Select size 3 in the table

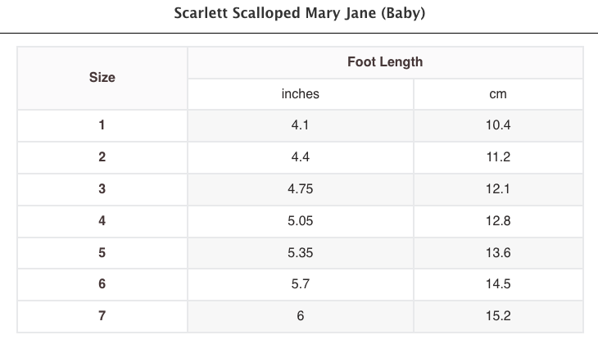(102, 189)
